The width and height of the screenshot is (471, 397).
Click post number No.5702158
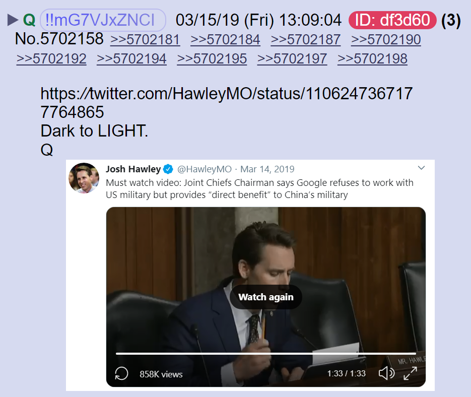point(59,39)
